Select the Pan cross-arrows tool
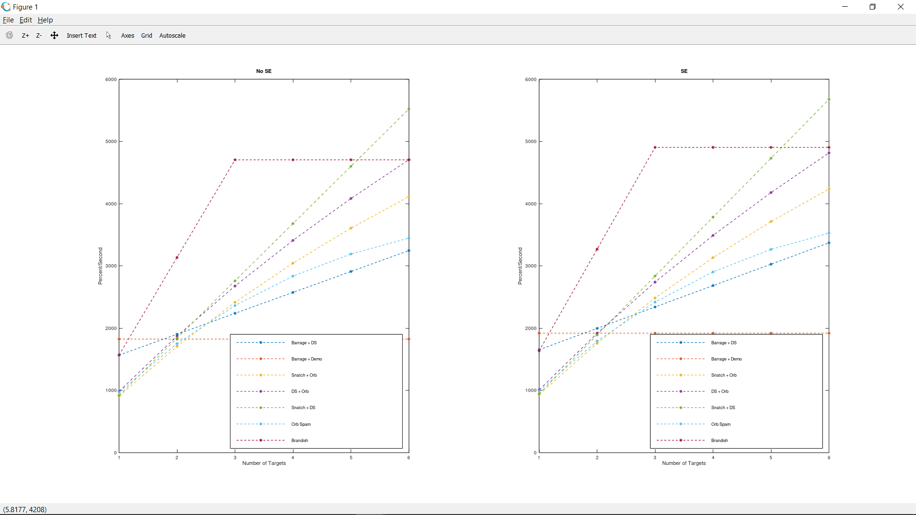The image size is (916, 515). tap(54, 35)
